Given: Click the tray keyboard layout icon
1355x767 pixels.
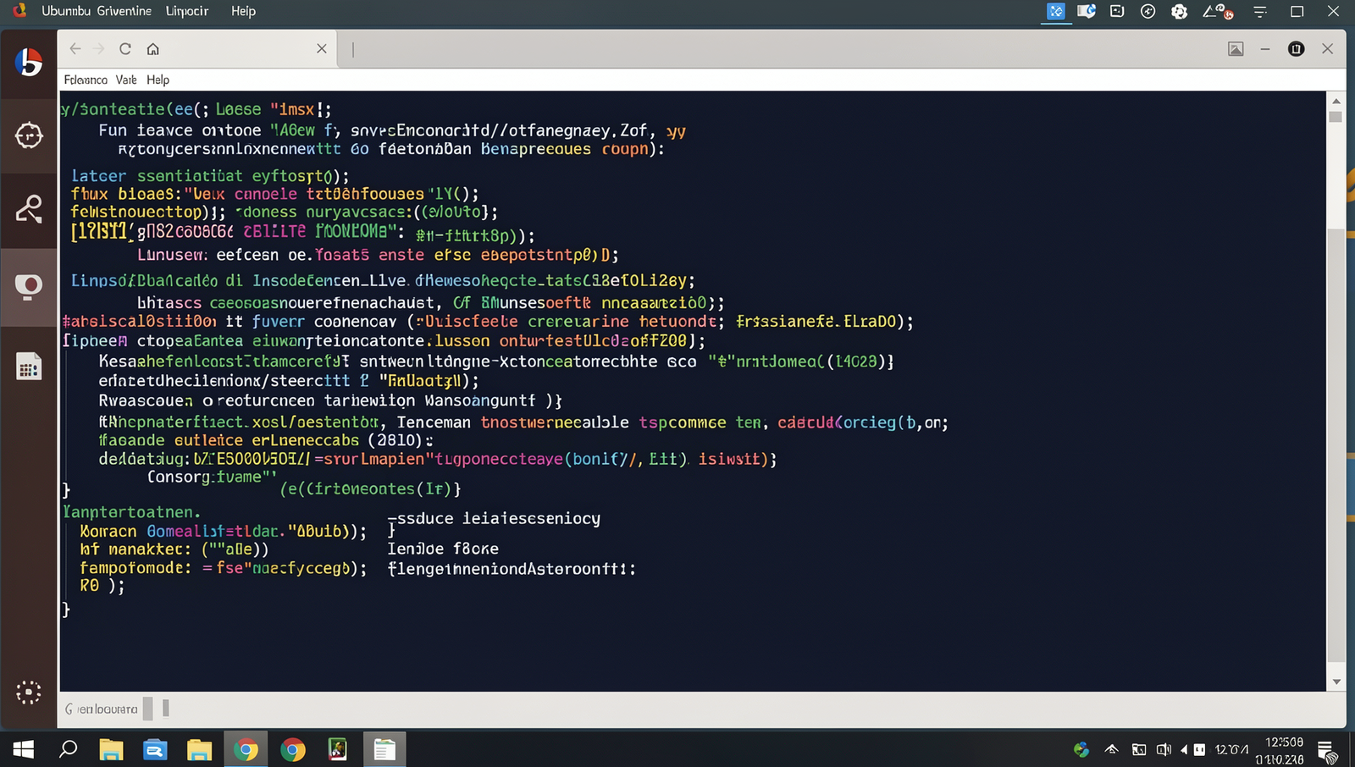Looking at the screenshot, I should click(1199, 749).
